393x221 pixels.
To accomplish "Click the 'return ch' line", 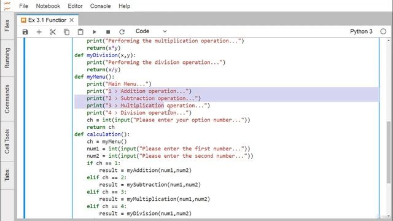I will [x=101, y=127].
